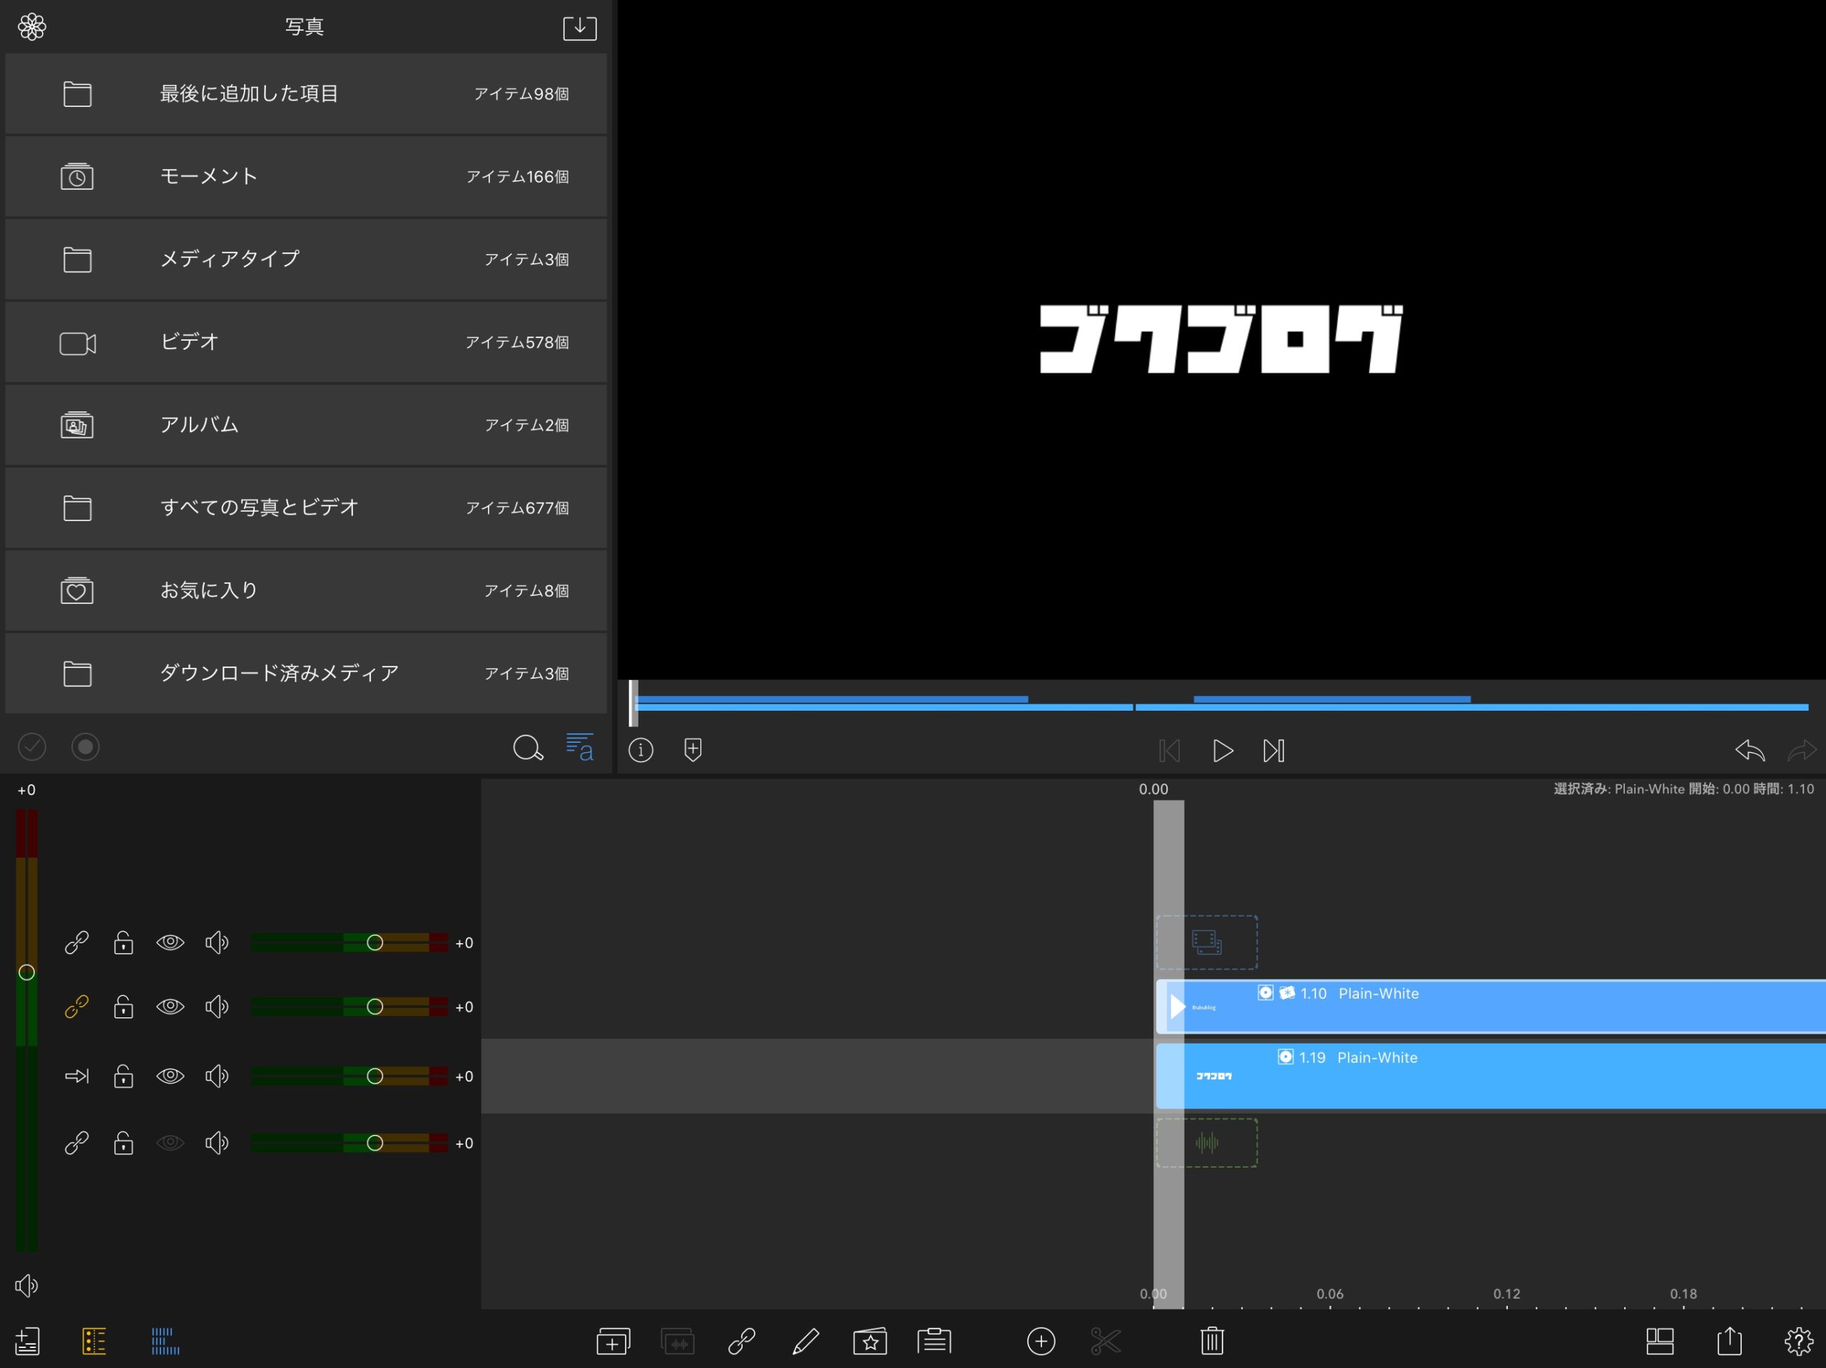The width and height of the screenshot is (1826, 1368).
Task: Mute the second track speaker icon
Action: point(216,1007)
